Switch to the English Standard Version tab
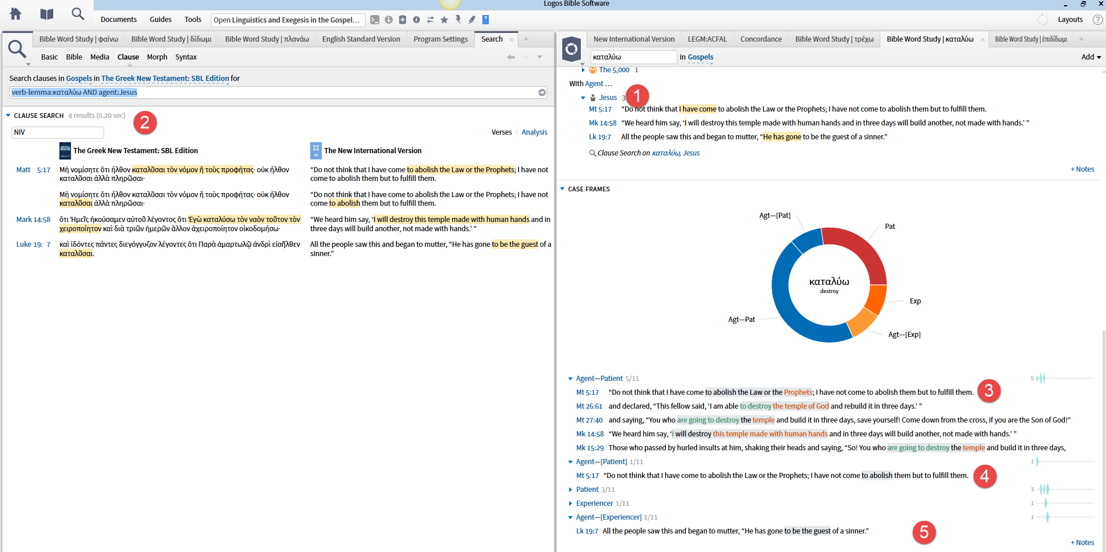This screenshot has width=1106, height=552. 361,39
